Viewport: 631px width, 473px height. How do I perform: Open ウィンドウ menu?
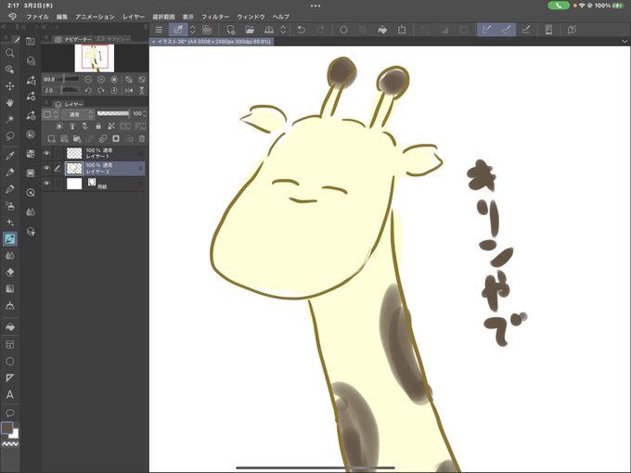[x=251, y=17]
